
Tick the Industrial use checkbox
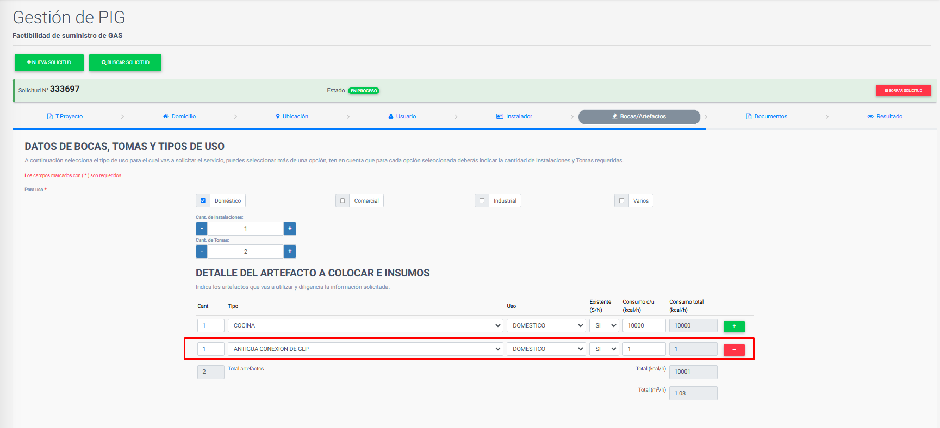482,201
